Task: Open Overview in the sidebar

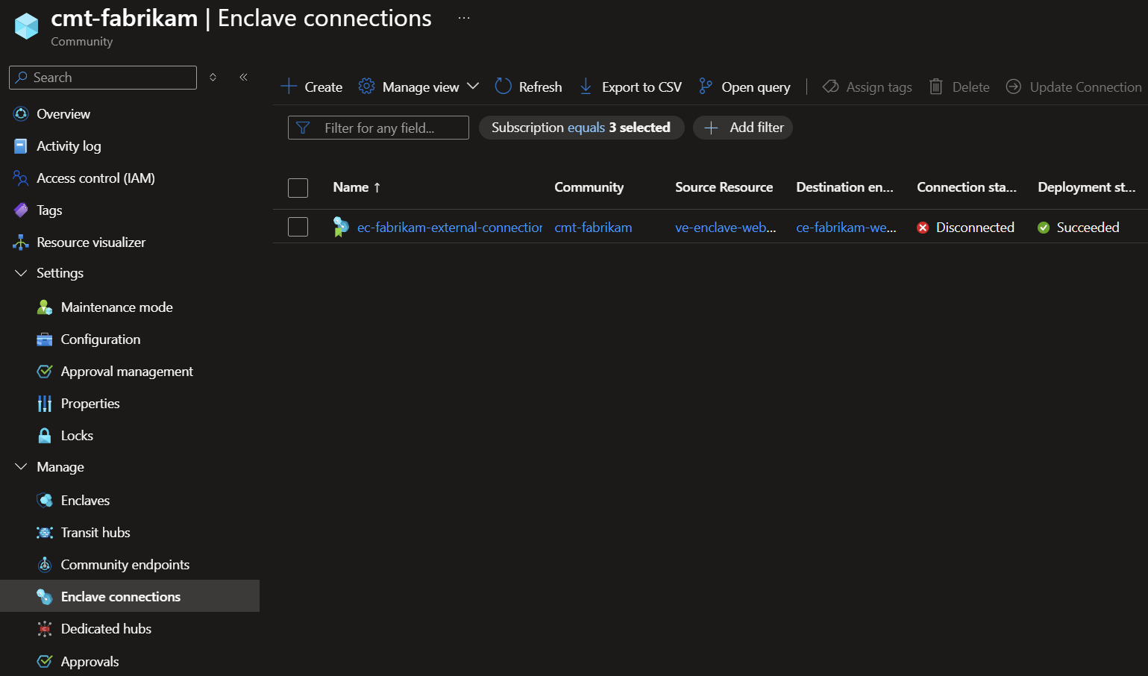Action: (x=63, y=114)
